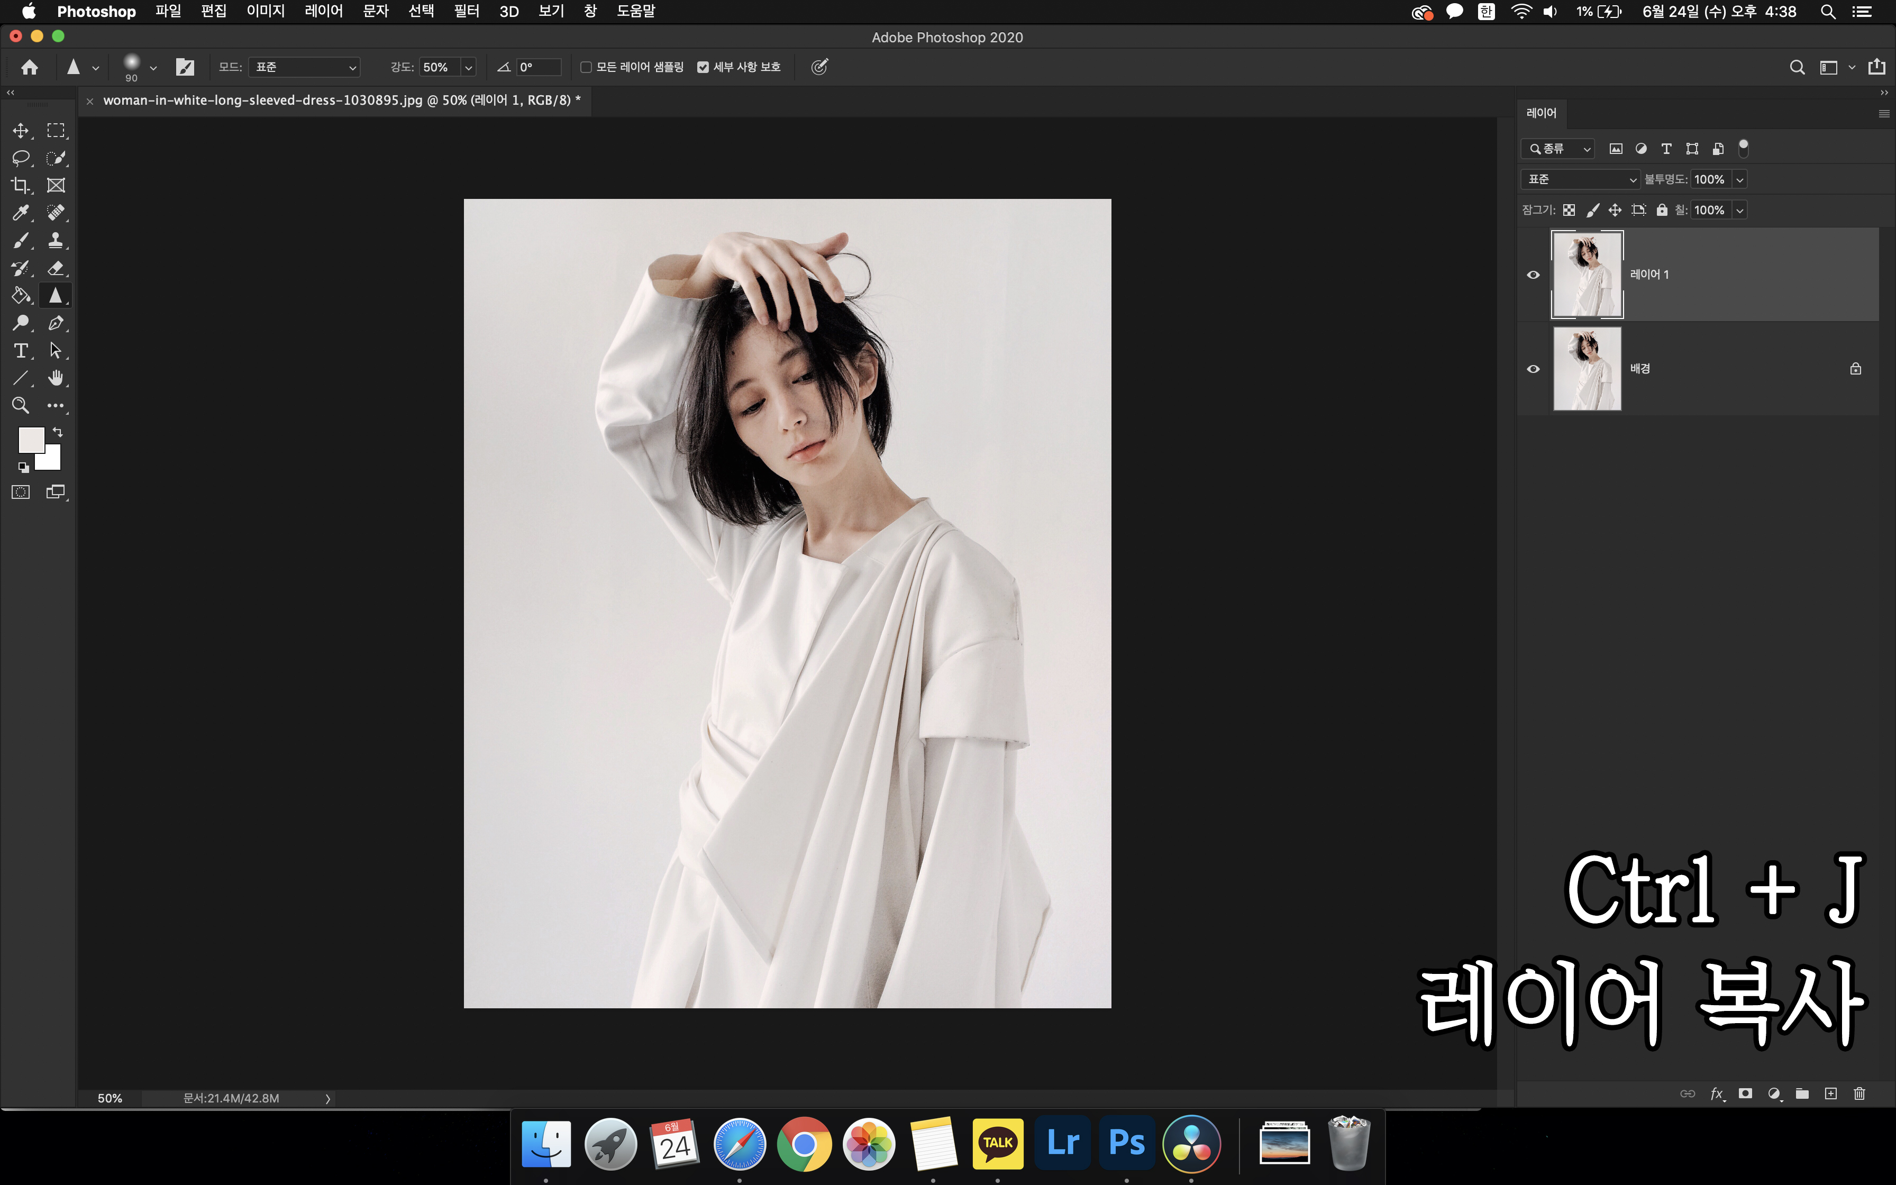Image resolution: width=1896 pixels, height=1185 pixels.
Task: Click the Home button in options bar
Action: (x=30, y=67)
